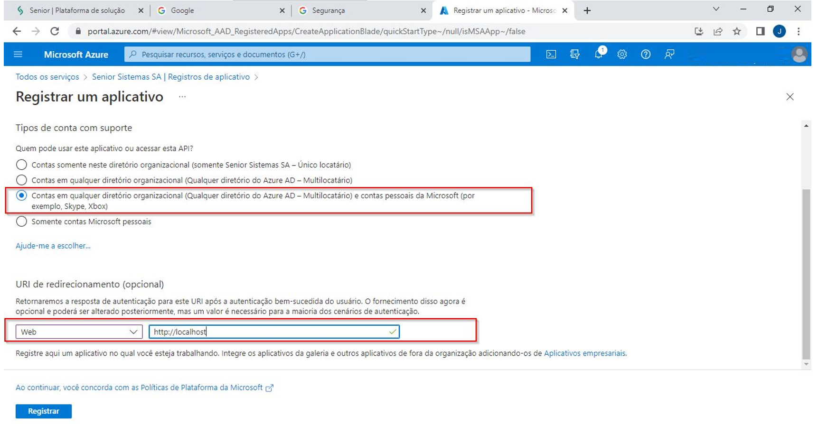Image resolution: width=818 pixels, height=424 pixels.
Task: Click browser forward arrow
Action: (x=36, y=31)
